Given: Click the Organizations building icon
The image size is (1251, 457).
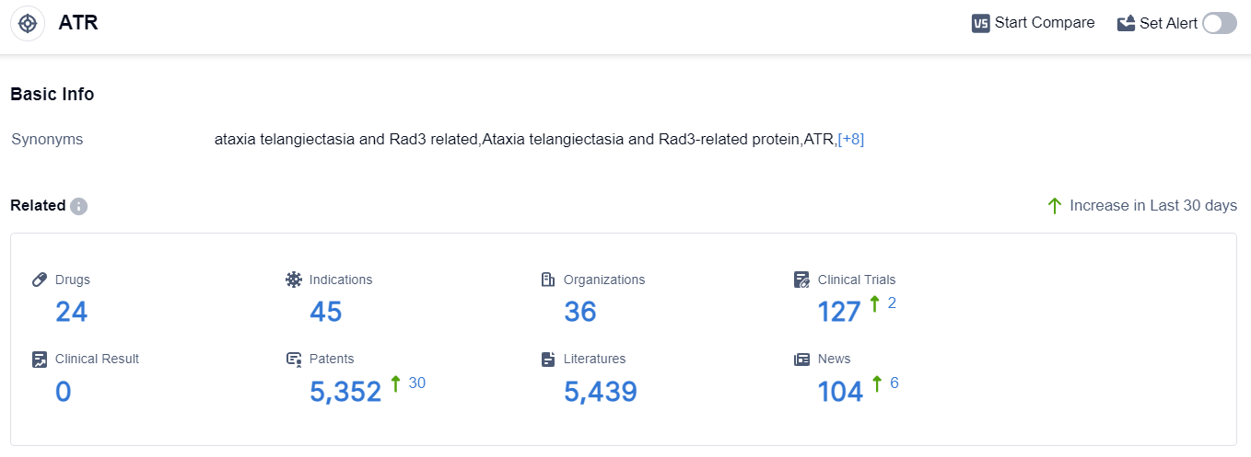Looking at the screenshot, I should click(x=548, y=280).
